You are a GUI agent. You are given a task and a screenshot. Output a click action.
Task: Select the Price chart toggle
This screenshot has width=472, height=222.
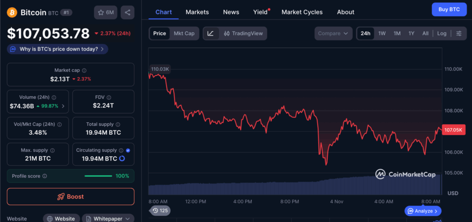tap(159, 34)
